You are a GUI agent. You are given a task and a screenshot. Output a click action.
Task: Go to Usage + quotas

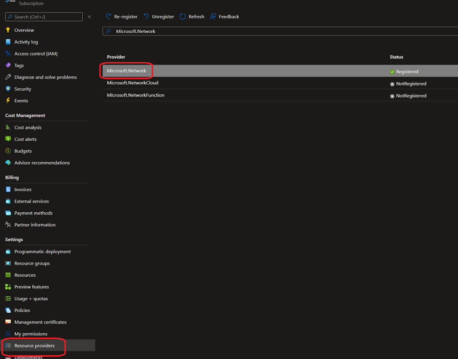(x=31, y=299)
